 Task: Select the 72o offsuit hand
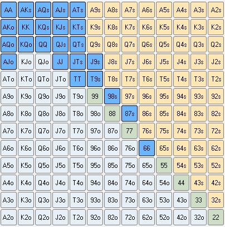click(x=129, y=218)
